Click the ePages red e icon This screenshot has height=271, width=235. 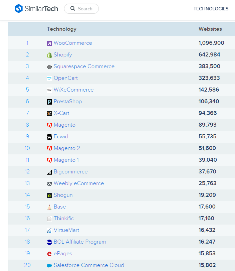[49, 254]
